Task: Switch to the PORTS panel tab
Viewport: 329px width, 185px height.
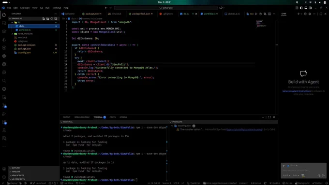Action: click(112, 117)
